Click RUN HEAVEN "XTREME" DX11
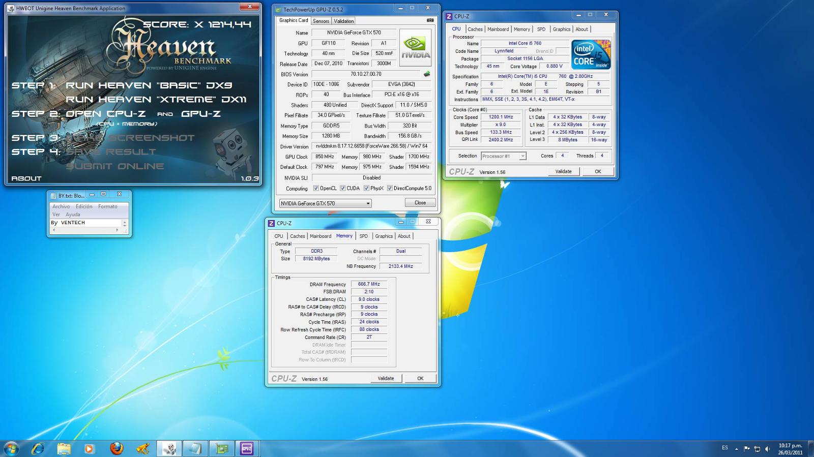814x457 pixels. [156, 100]
